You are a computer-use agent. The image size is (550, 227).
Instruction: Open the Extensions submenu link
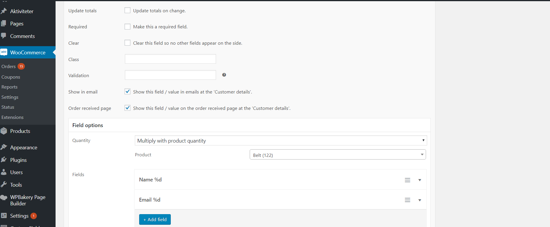13,117
